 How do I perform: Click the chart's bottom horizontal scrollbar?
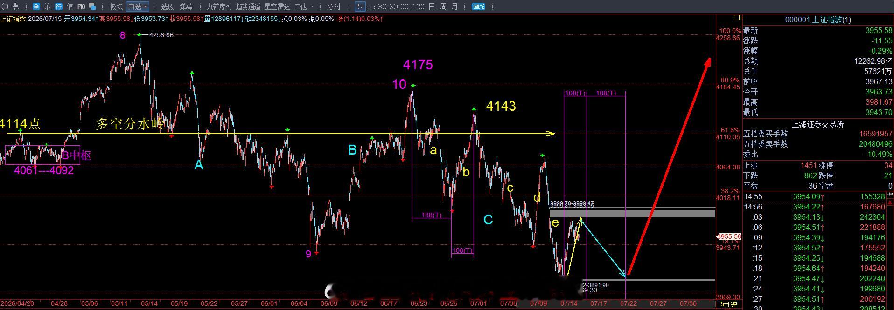[x=616, y=303]
